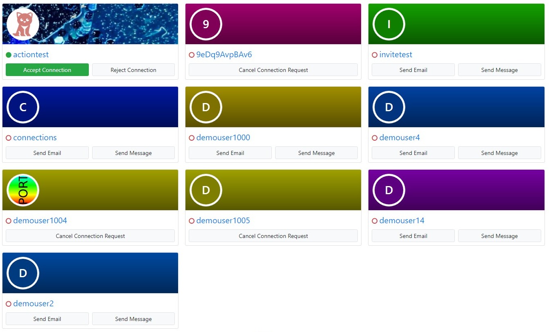Cancel connection request to demouser1004
The height and width of the screenshot is (332, 549).
90,236
